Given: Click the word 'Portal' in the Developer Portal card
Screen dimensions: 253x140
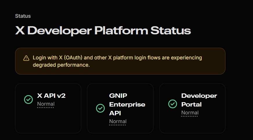Looking at the screenshot, I should 191,104.
